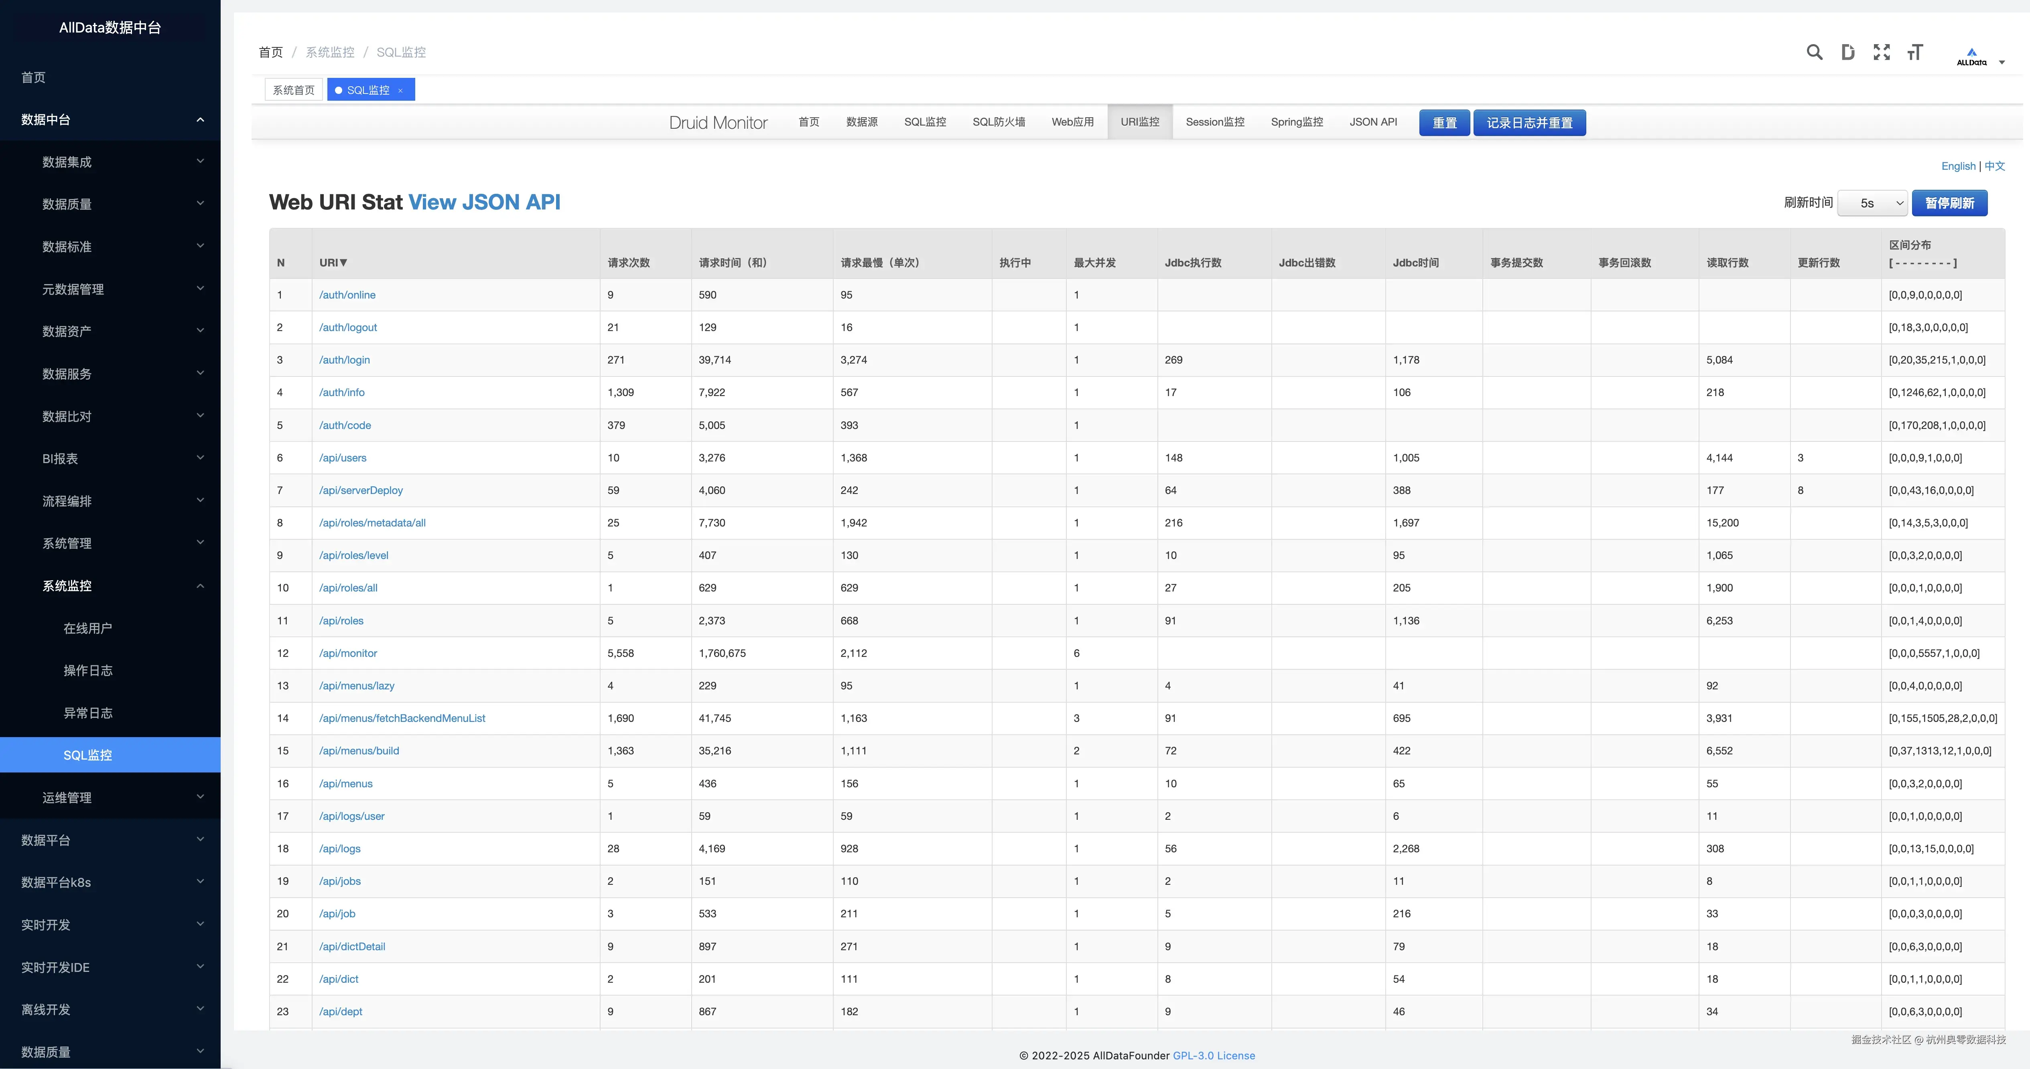Click the search magnifier icon in header
The width and height of the screenshot is (2030, 1069).
point(1814,52)
